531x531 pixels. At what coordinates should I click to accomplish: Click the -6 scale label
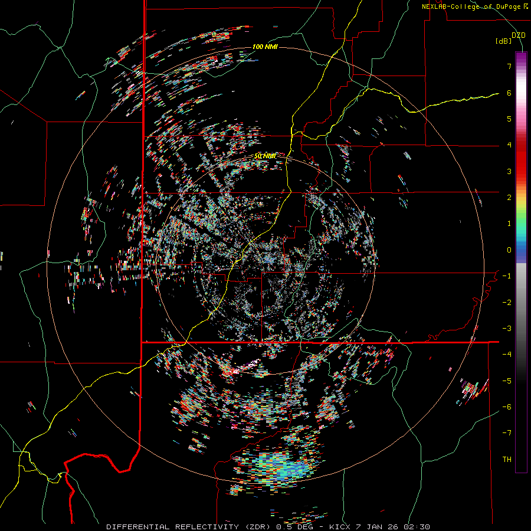(x=507, y=407)
